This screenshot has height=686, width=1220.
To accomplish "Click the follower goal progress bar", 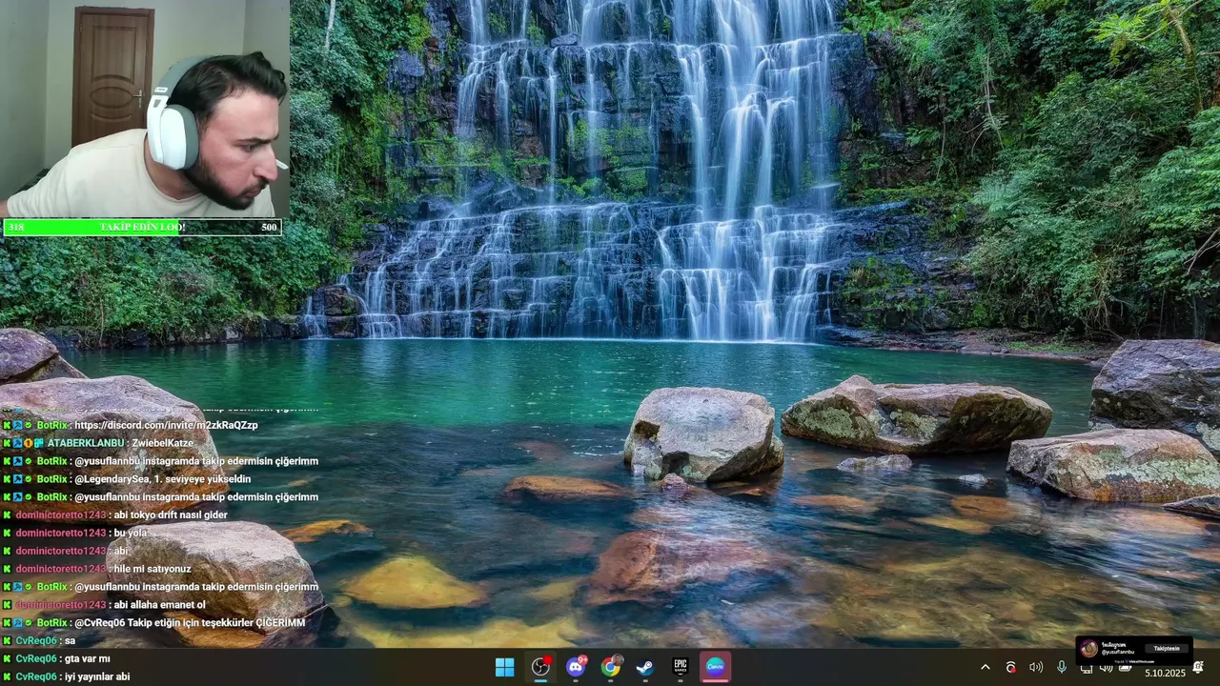I will click(x=142, y=227).
